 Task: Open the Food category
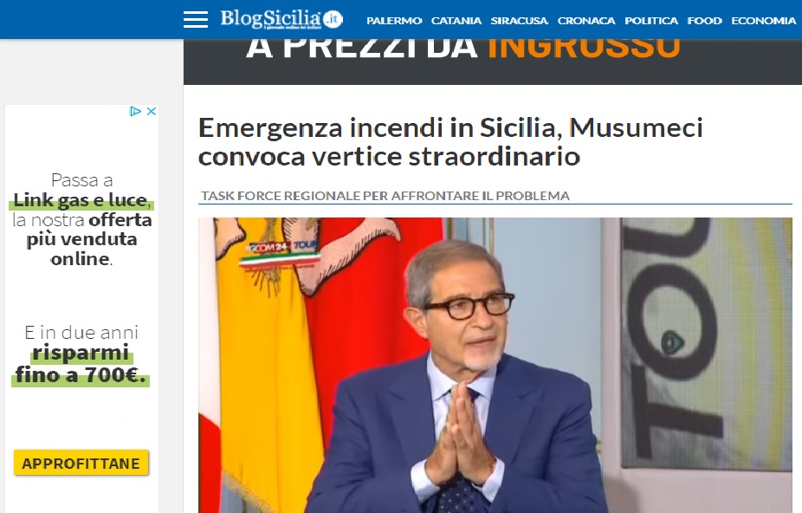(x=704, y=21)
